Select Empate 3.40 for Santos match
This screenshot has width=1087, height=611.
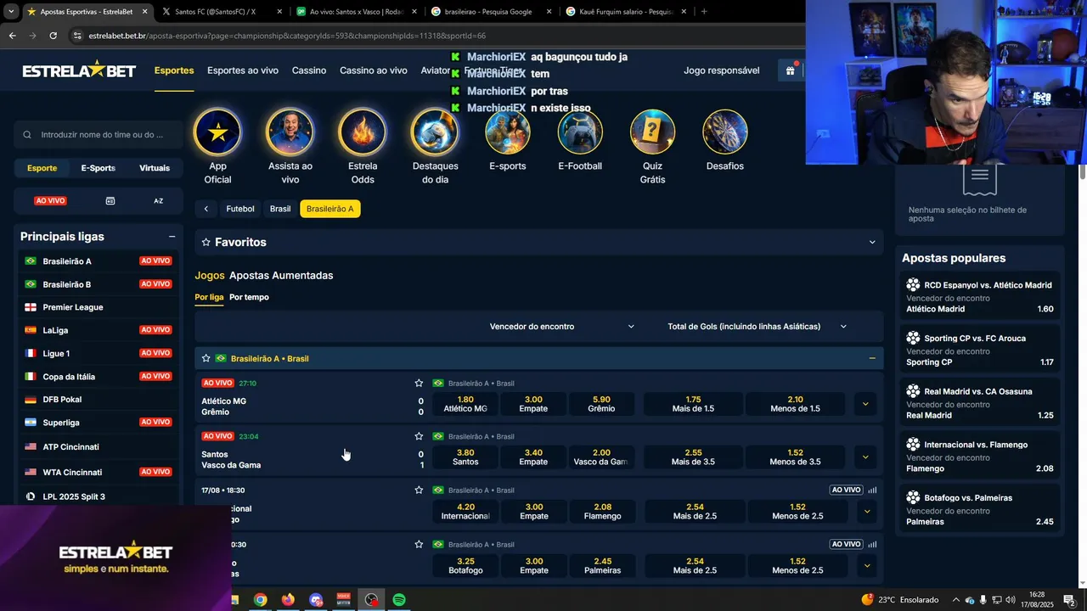tap(533, 457)
